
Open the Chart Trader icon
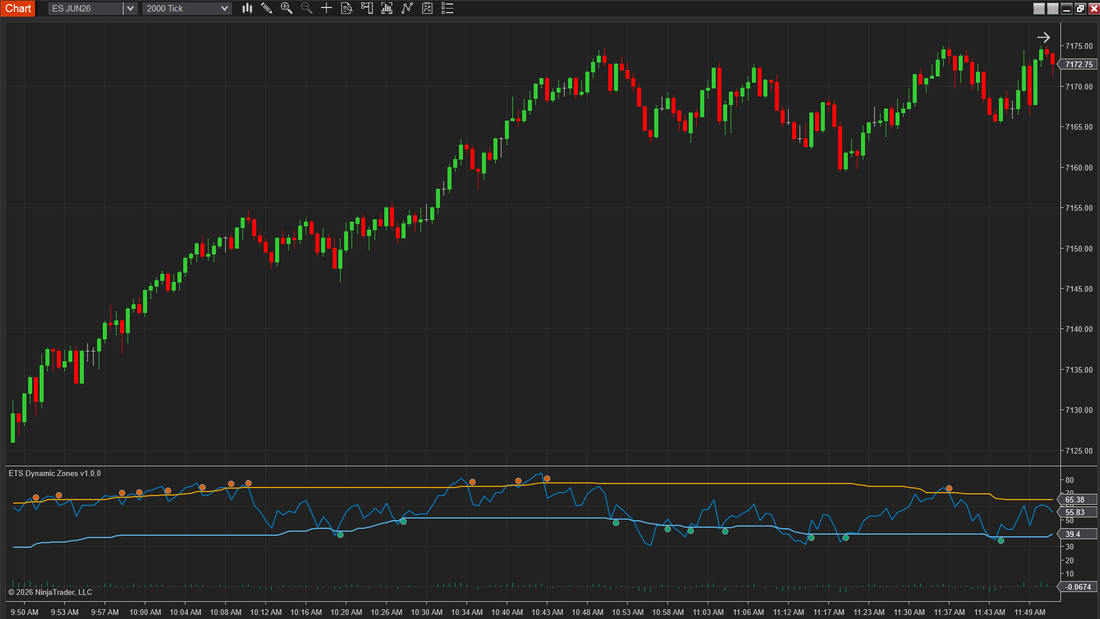[366, 8]
